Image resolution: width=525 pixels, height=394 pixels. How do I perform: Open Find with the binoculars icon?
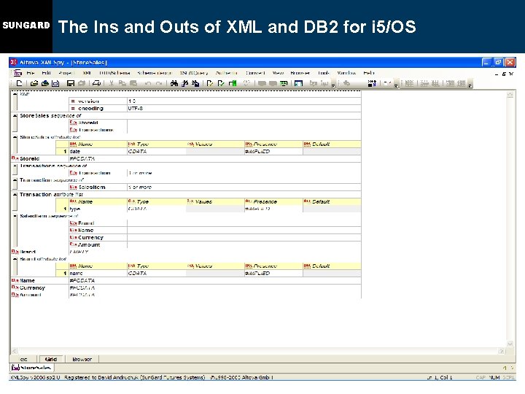[174, 83]
